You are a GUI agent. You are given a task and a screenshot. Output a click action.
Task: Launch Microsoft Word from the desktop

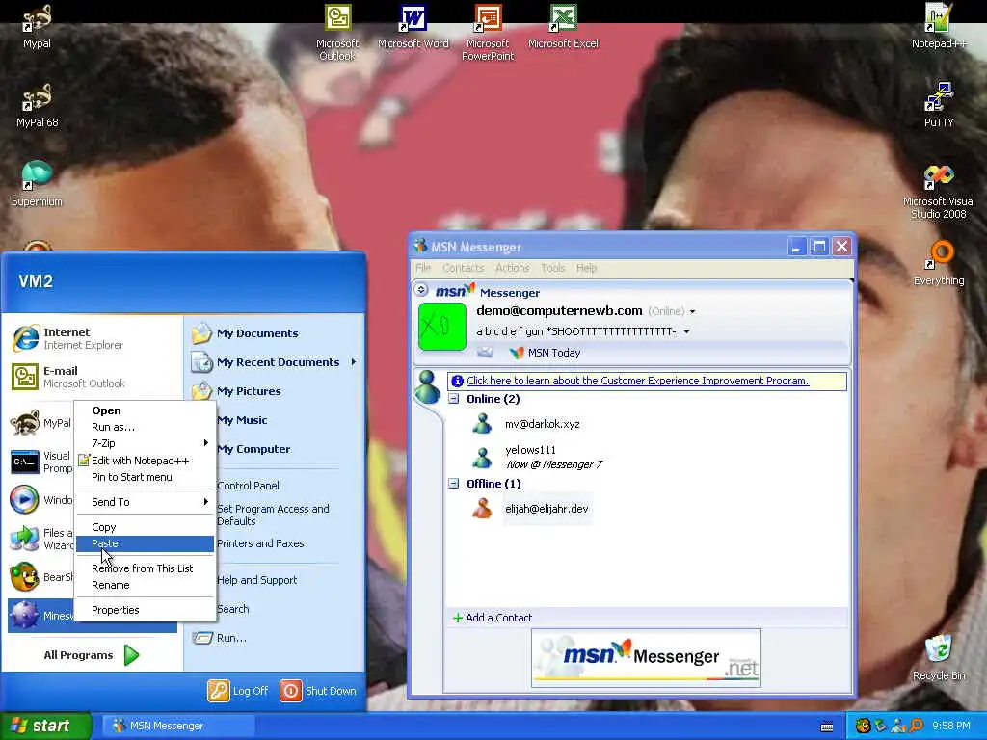413,26
